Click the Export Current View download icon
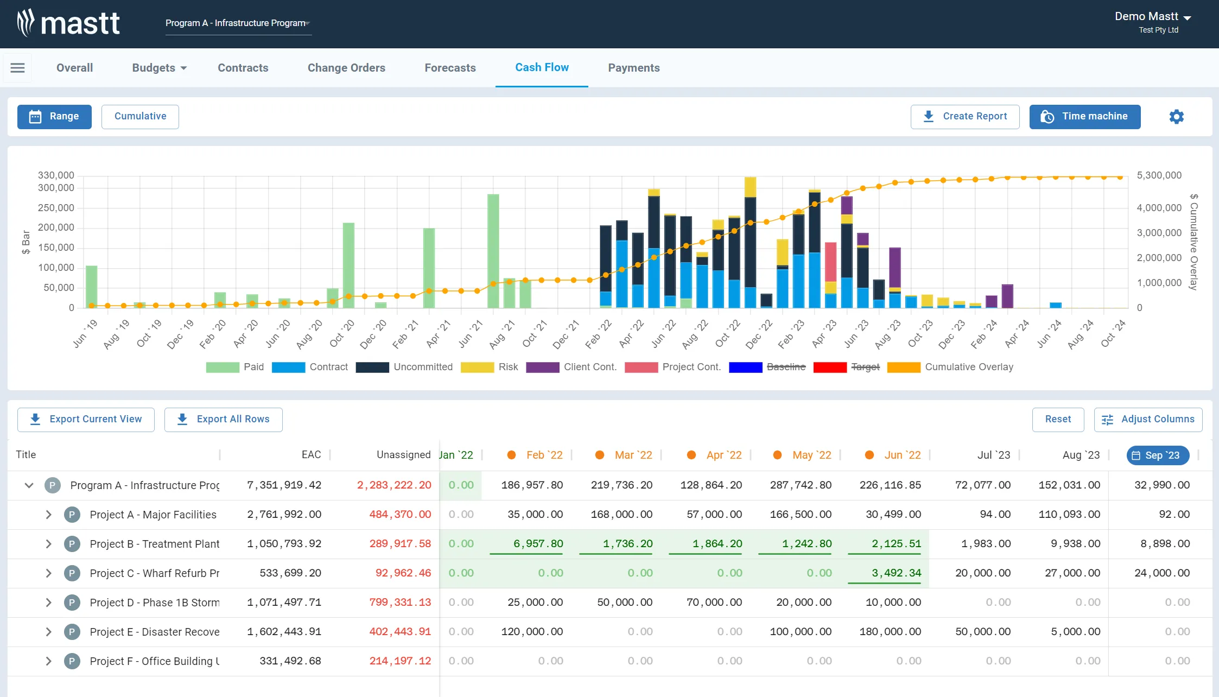The image size is (1219, 697). [35, 419]
